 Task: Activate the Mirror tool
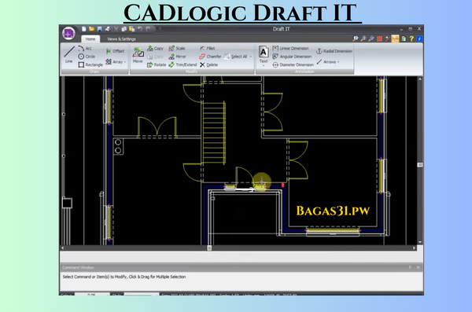click(177, 57)
